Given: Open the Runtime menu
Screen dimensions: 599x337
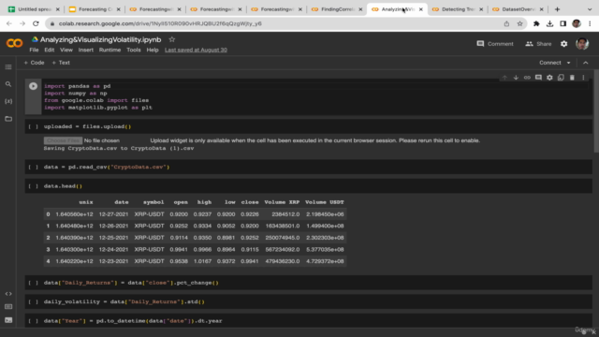Looking at the screenshot, I should click(x=110, y=50).
